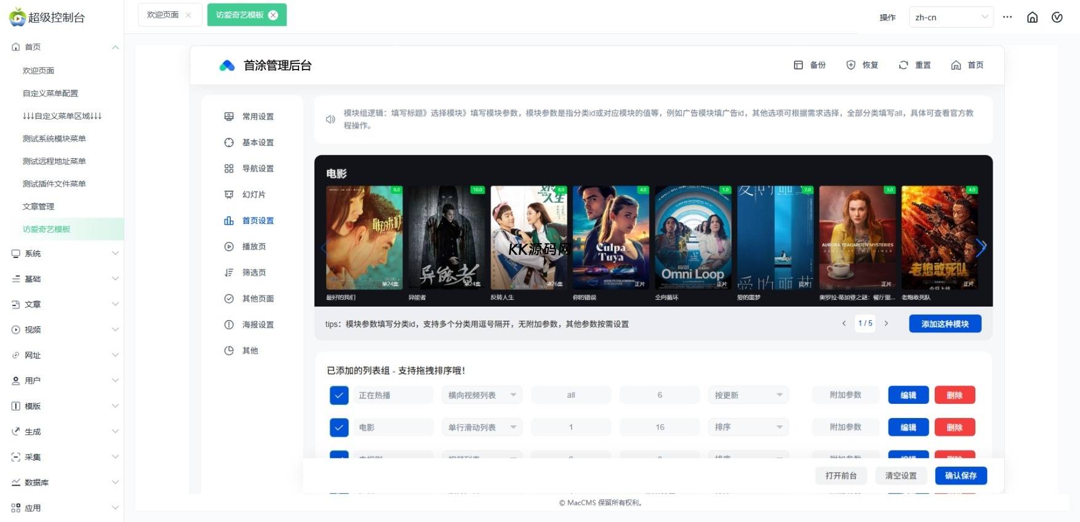Viewport: 1080px width, 522px height.
Task: Open 其他 pie-chart icon
Action: coord(229,350)
